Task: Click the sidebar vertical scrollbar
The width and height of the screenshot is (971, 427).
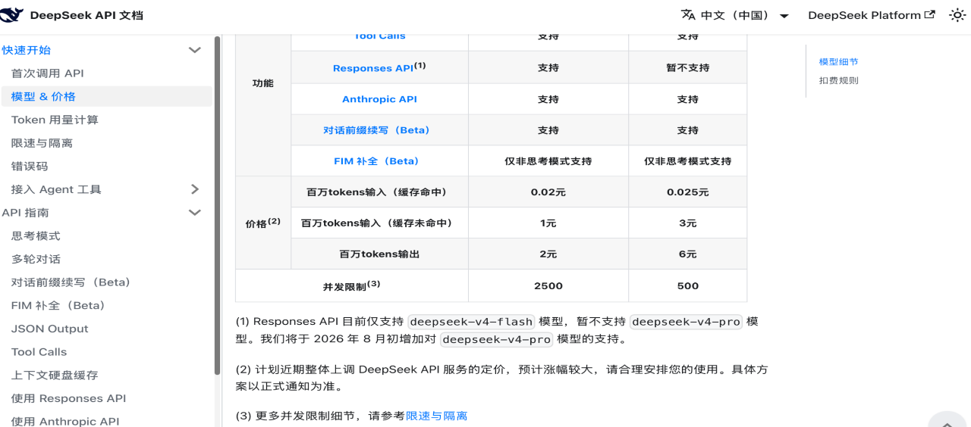Action: [x=218, y=204]
